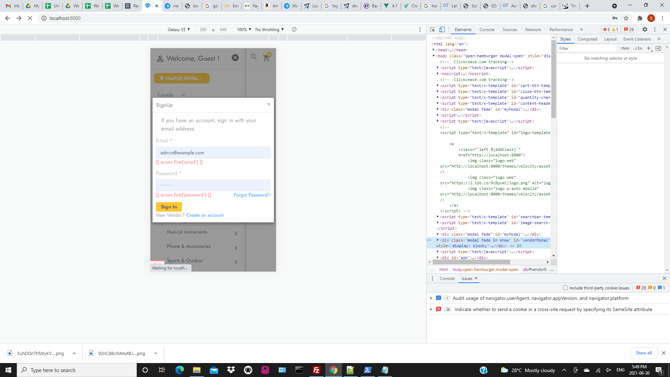Open the Computed styles tab
Screen dimensions: 670x377
(x=587, y=39)
